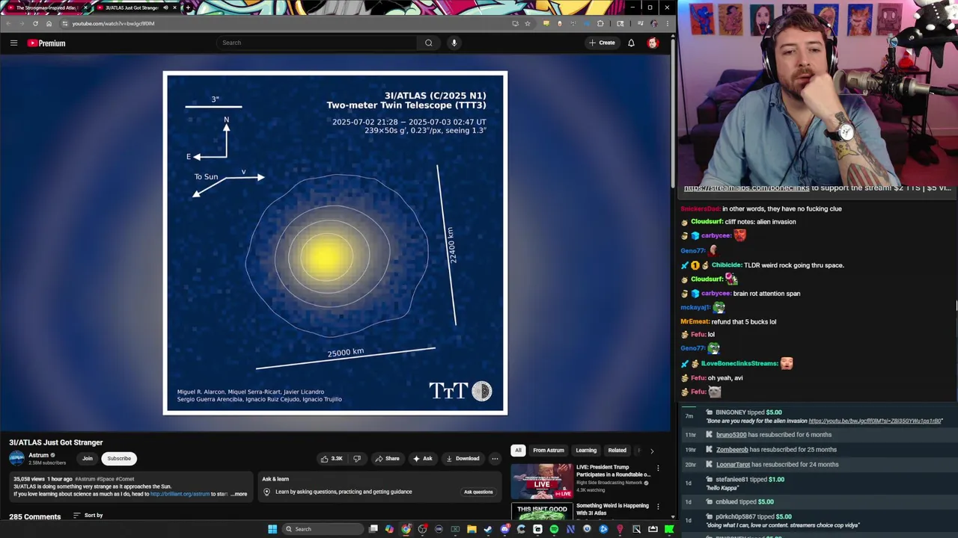Viewport: 958px width, 538px height.
Task: Open Sort by comments dropdown
Action: [88, 516]
